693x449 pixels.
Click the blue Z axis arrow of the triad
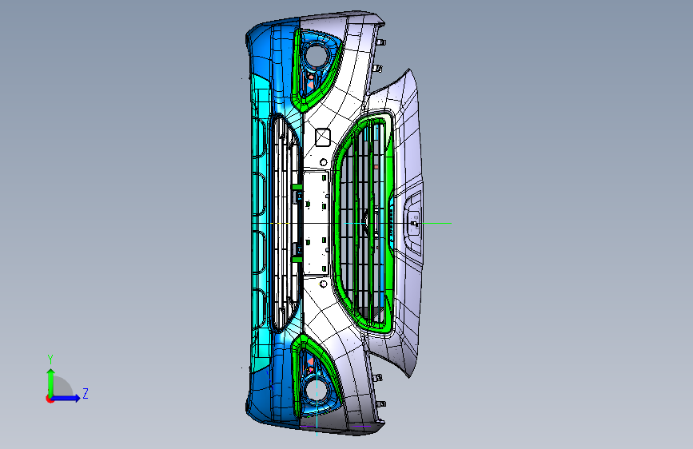point(66,398)
